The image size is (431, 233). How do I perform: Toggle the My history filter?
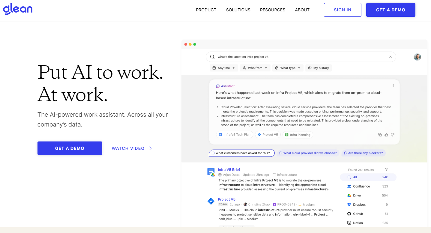coord(319,68)
